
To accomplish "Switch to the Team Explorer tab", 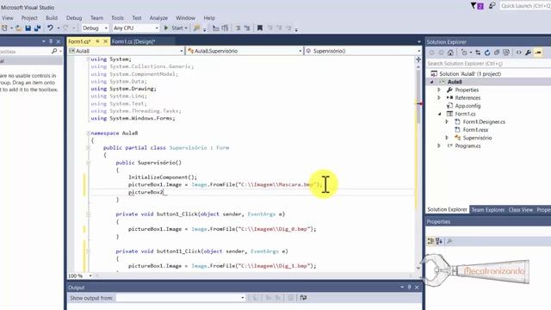I will pos(488,210).
